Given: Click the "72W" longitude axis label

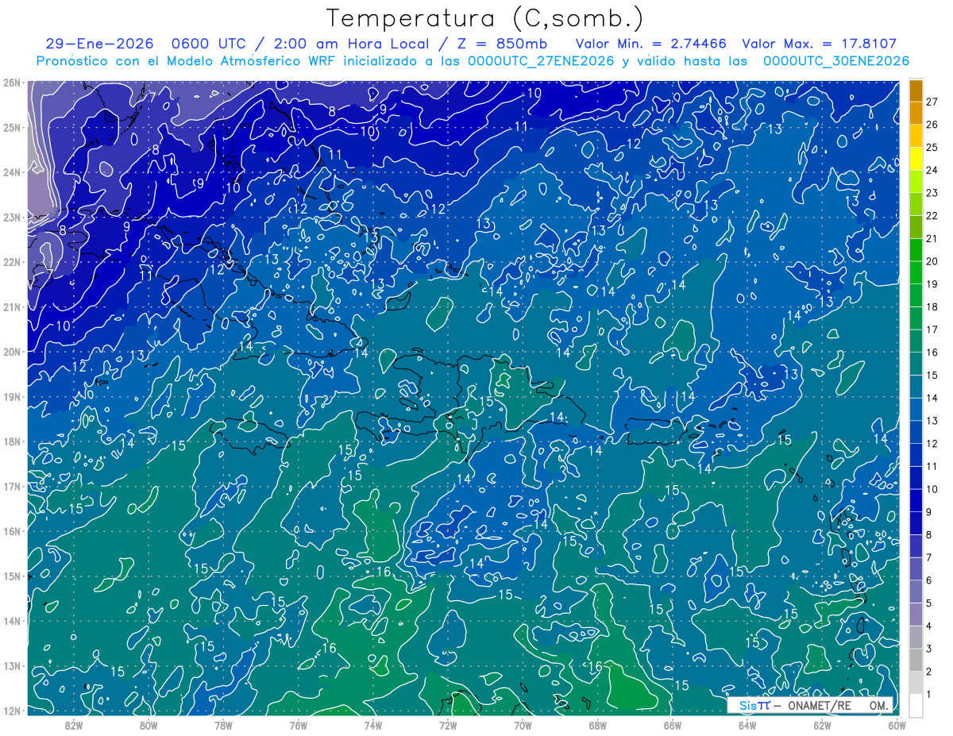Looking at the screenshot, I should pos(448,724).
